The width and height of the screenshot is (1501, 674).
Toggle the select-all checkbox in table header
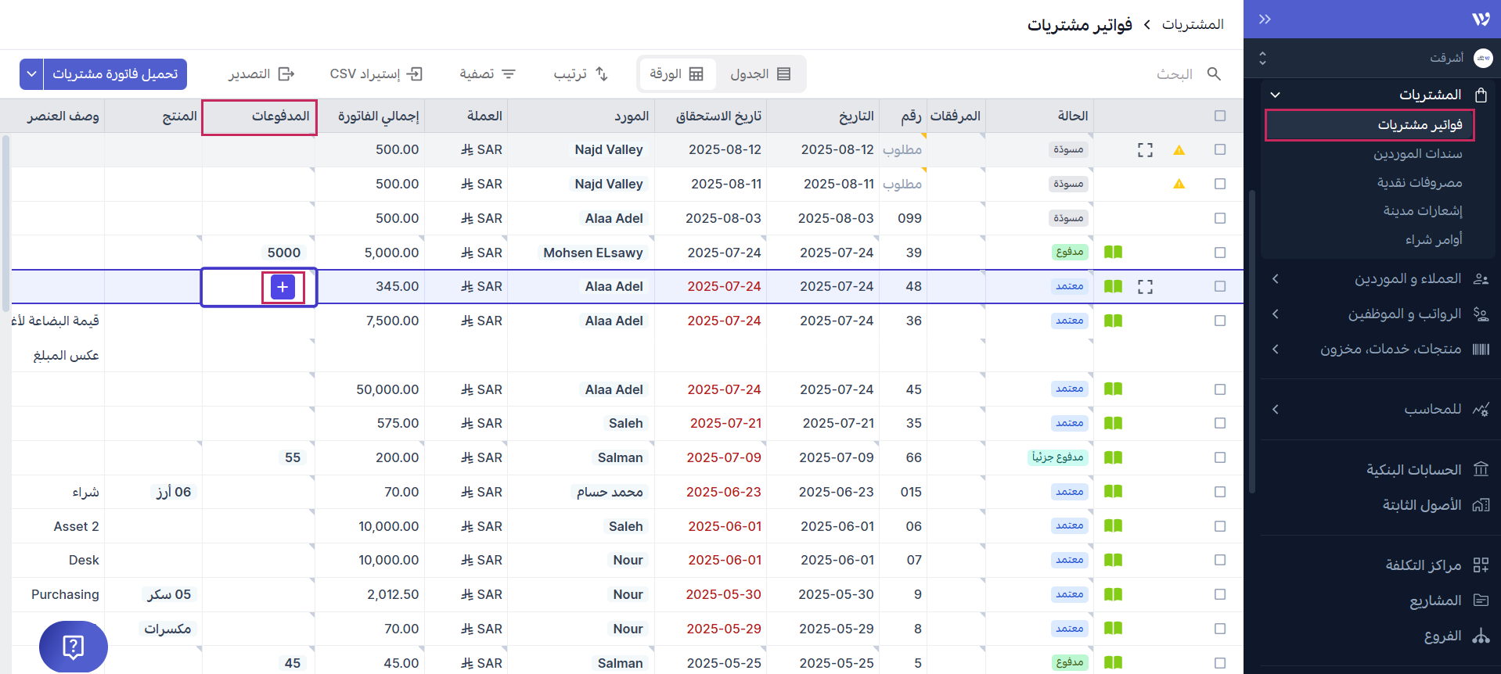click(1219, 116)
